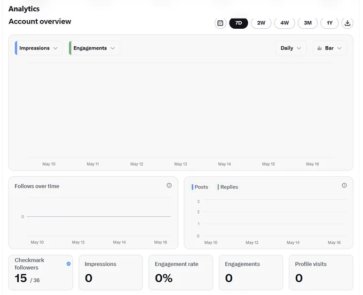Toggle the Replies series legend
363x295 pixels.
coord(228,187)
